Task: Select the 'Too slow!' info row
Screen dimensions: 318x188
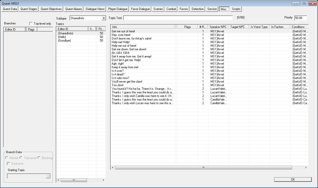Action: coord(209,85)
